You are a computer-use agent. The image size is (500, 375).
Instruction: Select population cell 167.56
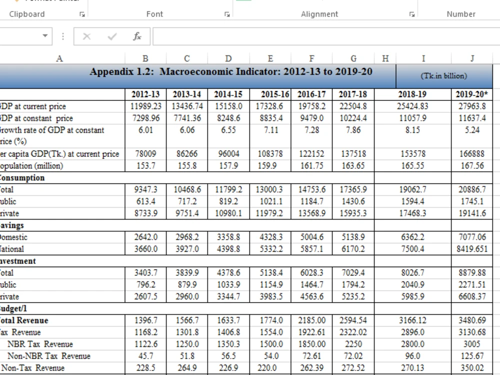pyautogui.click(x=472, y=166)
